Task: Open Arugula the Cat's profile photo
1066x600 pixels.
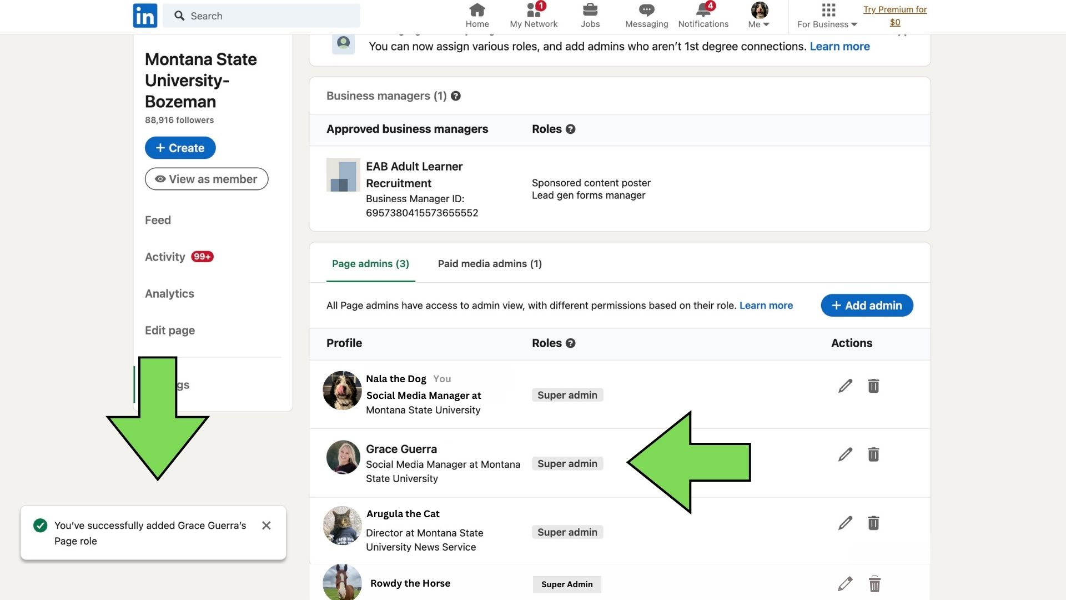Action: 342,526
